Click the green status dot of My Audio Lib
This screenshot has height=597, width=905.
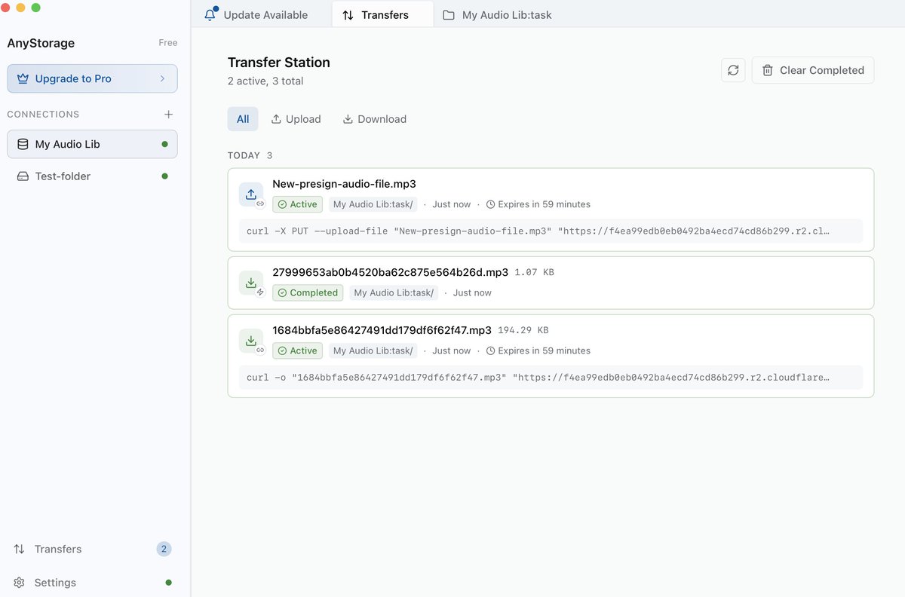(165, 144)
